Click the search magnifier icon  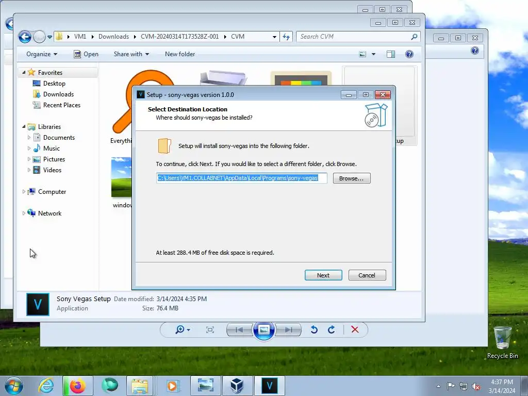click(414, 37)
